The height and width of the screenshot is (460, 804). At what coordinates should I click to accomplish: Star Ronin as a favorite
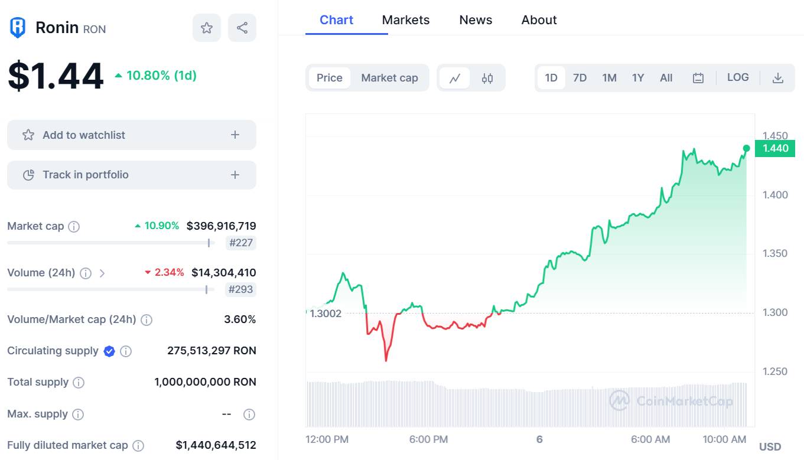point(207,28)
